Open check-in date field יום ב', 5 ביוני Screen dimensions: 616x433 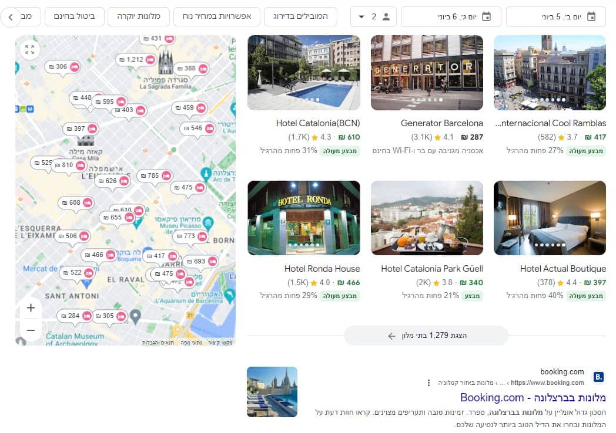point(556,16)
